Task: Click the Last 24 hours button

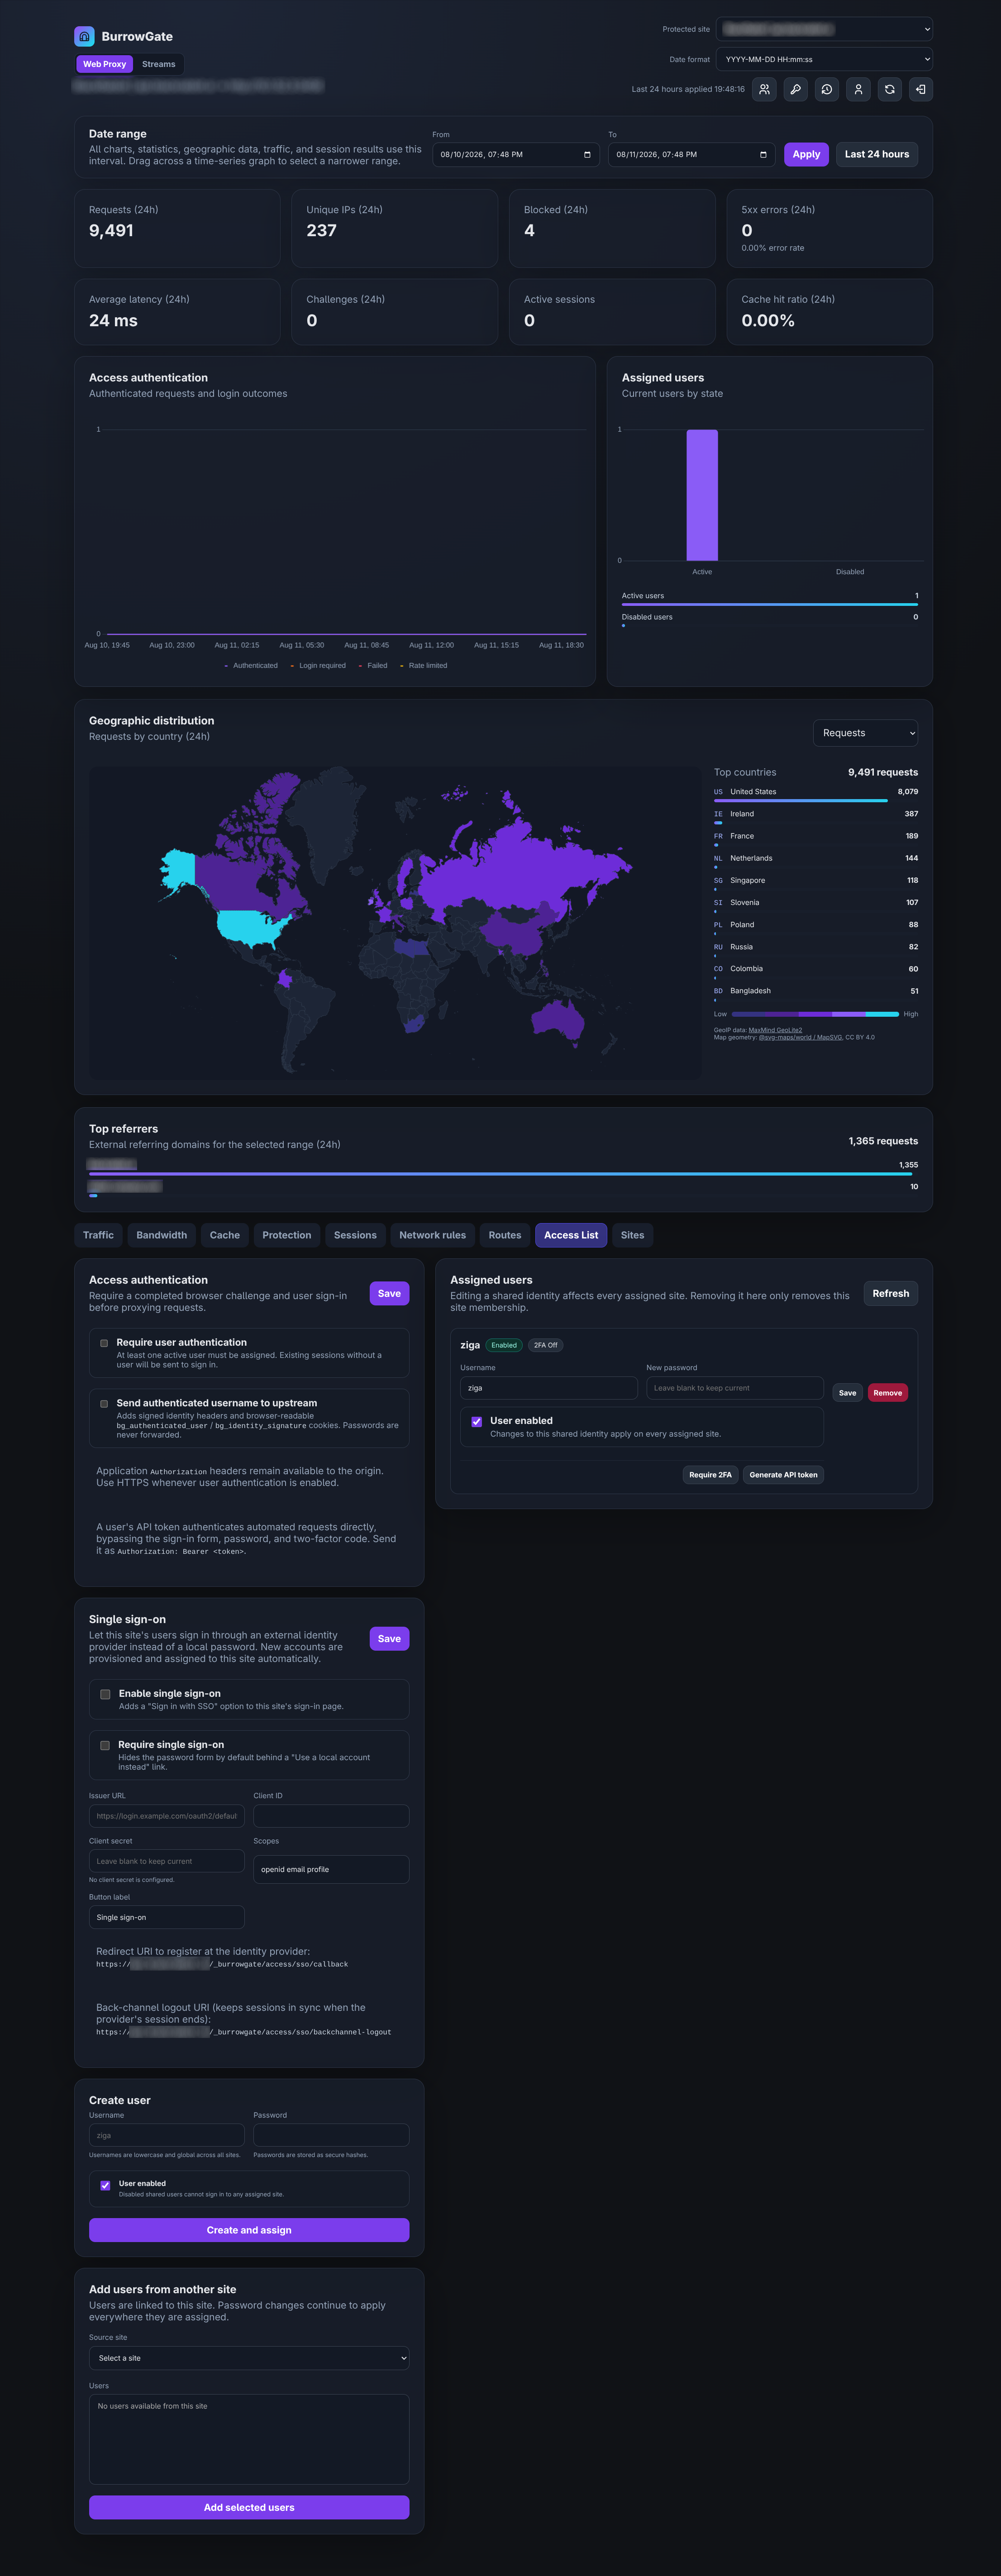Action: click(x=876, y=154)
